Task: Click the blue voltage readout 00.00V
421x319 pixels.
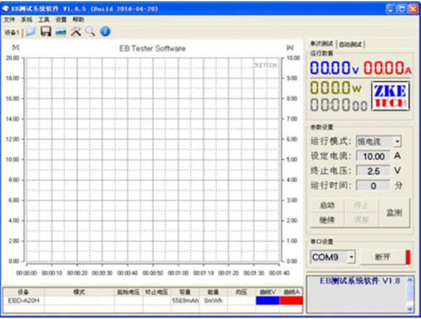Action: pos(334,68)
